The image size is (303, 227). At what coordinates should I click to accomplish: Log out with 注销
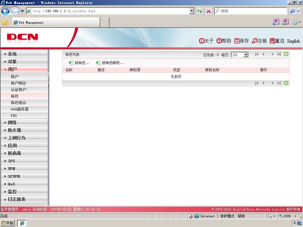click(259, 41)
